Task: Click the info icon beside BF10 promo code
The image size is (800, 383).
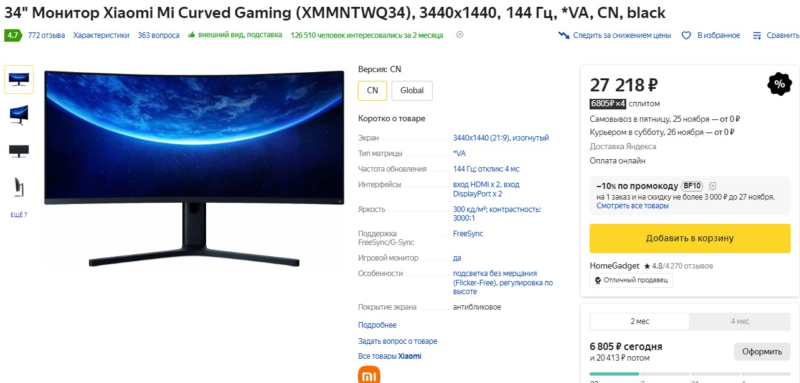Action: pyautogui.click(x=713, y=186)
